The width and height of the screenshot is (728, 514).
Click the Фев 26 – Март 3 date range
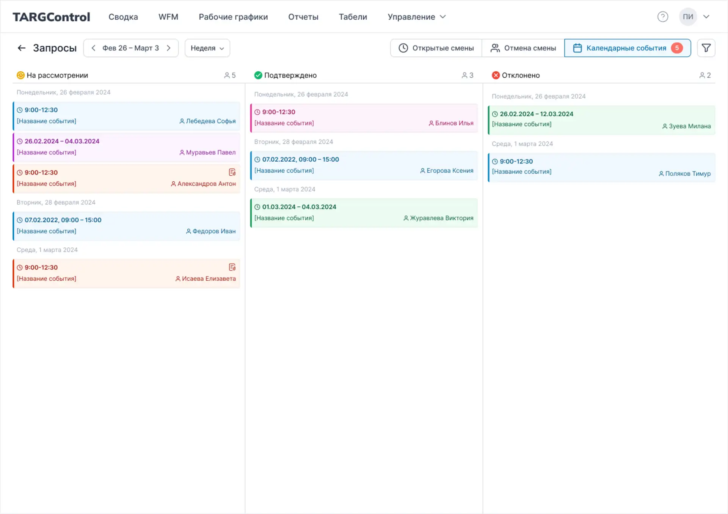130,48
